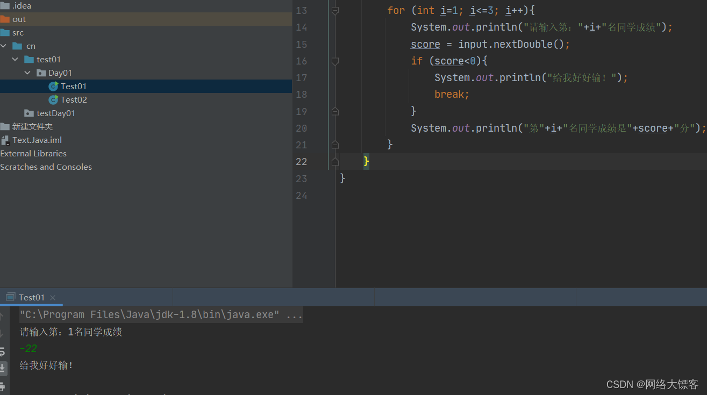The image size is (707, 395).
Task: Place cursor on break statement line
Action: [452, 95]
